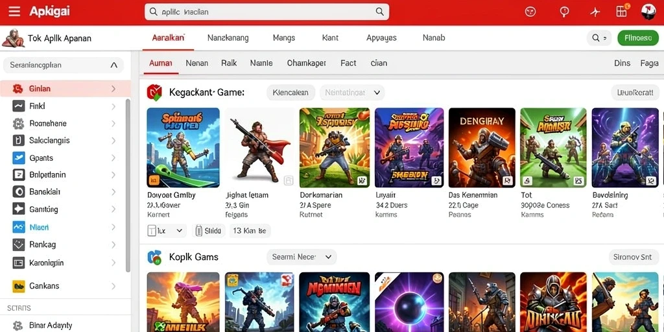This screenshot has width=664, height=332.
Task: Open the user avatar in the header
Action: tap(648, 12)
